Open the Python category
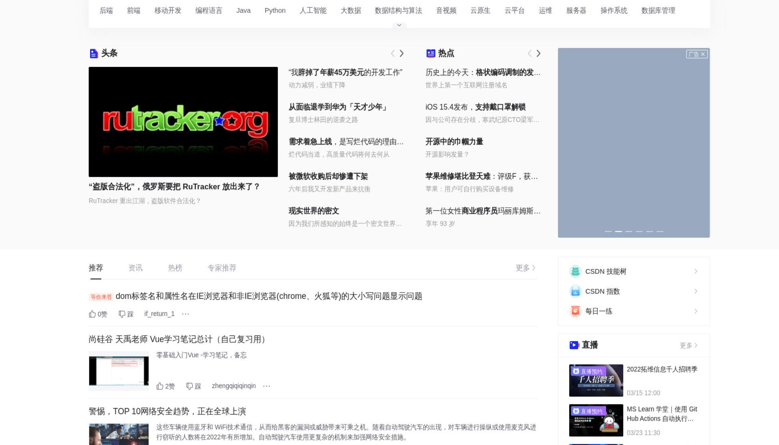Screen dimensions: 779x445 click(275, 11)
